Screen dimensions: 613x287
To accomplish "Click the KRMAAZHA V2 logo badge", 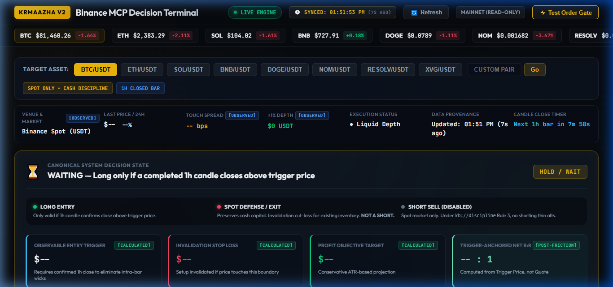I will point(43,13).
